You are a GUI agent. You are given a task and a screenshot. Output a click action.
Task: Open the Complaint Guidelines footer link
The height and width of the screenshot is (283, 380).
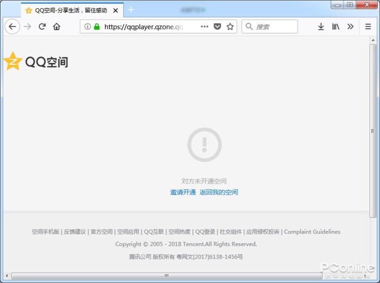312,231
